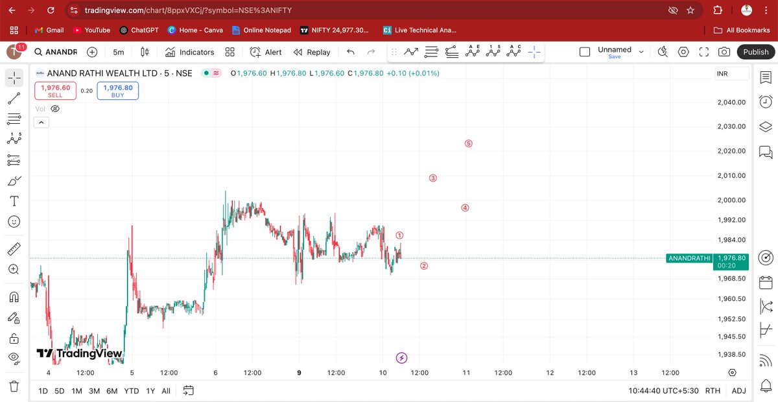
Task: Open the Elliott wave patterns tool
Action: click(14, 139)
